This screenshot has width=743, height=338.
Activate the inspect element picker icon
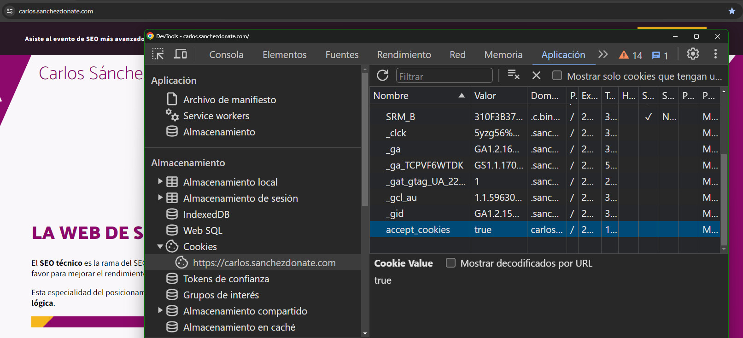(x=158, y=54)
